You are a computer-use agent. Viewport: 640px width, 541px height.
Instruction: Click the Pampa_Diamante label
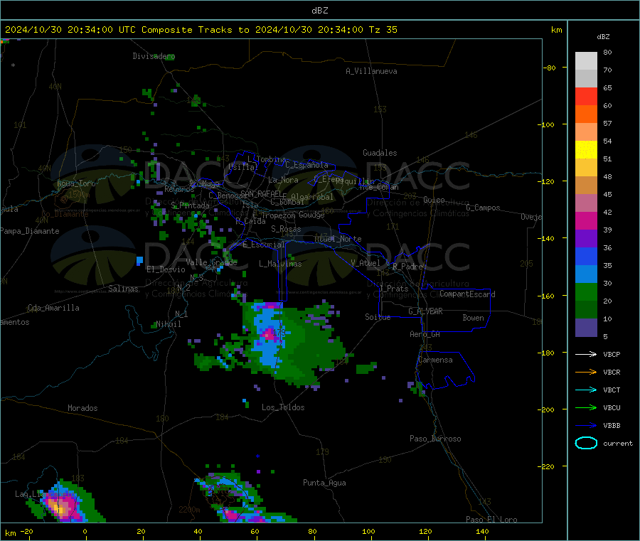click(x=30, y=231)
